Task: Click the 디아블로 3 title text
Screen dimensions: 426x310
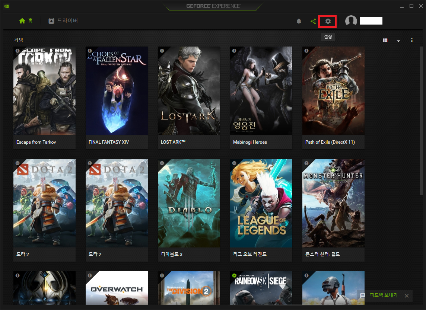Action: point(172,254)
